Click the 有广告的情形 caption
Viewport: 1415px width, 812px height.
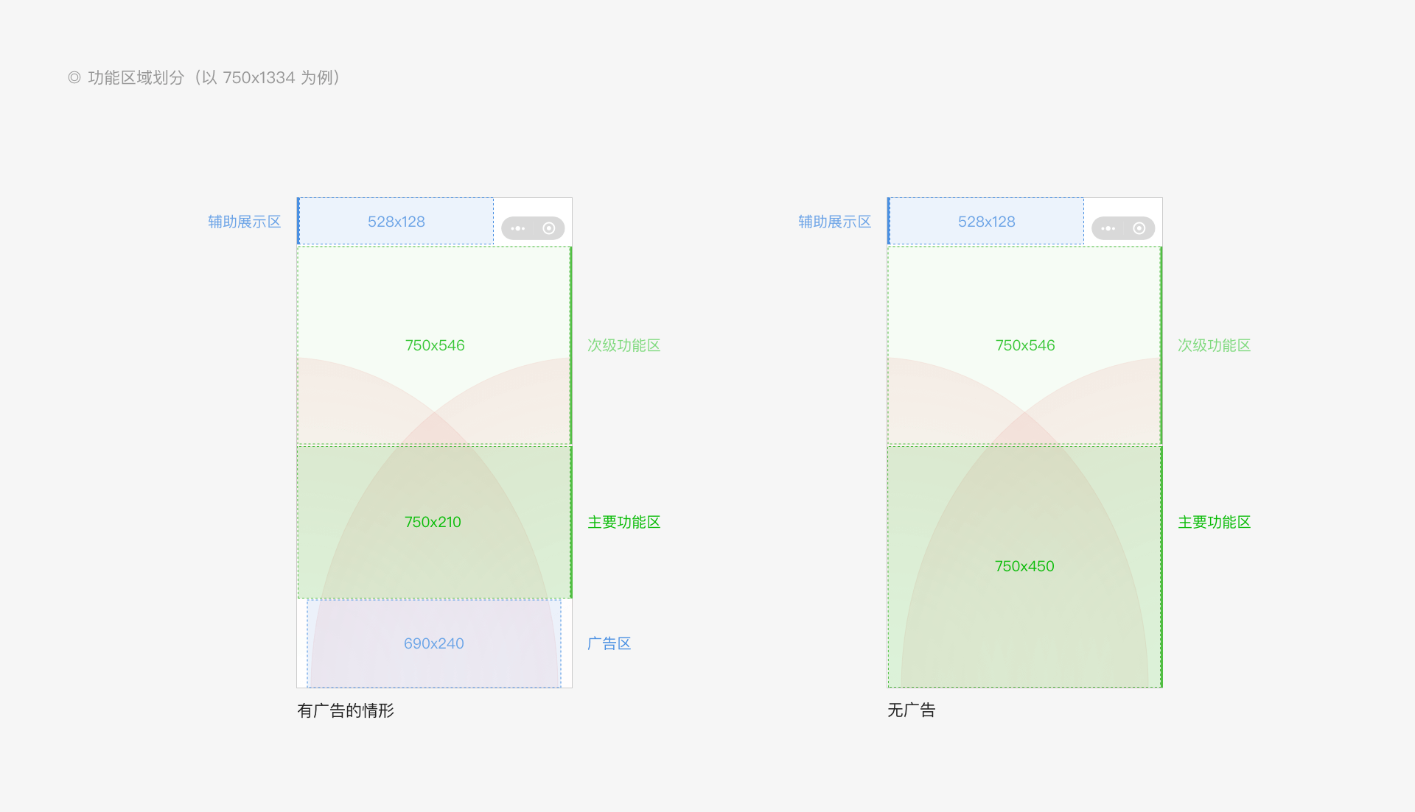(346, 710)
